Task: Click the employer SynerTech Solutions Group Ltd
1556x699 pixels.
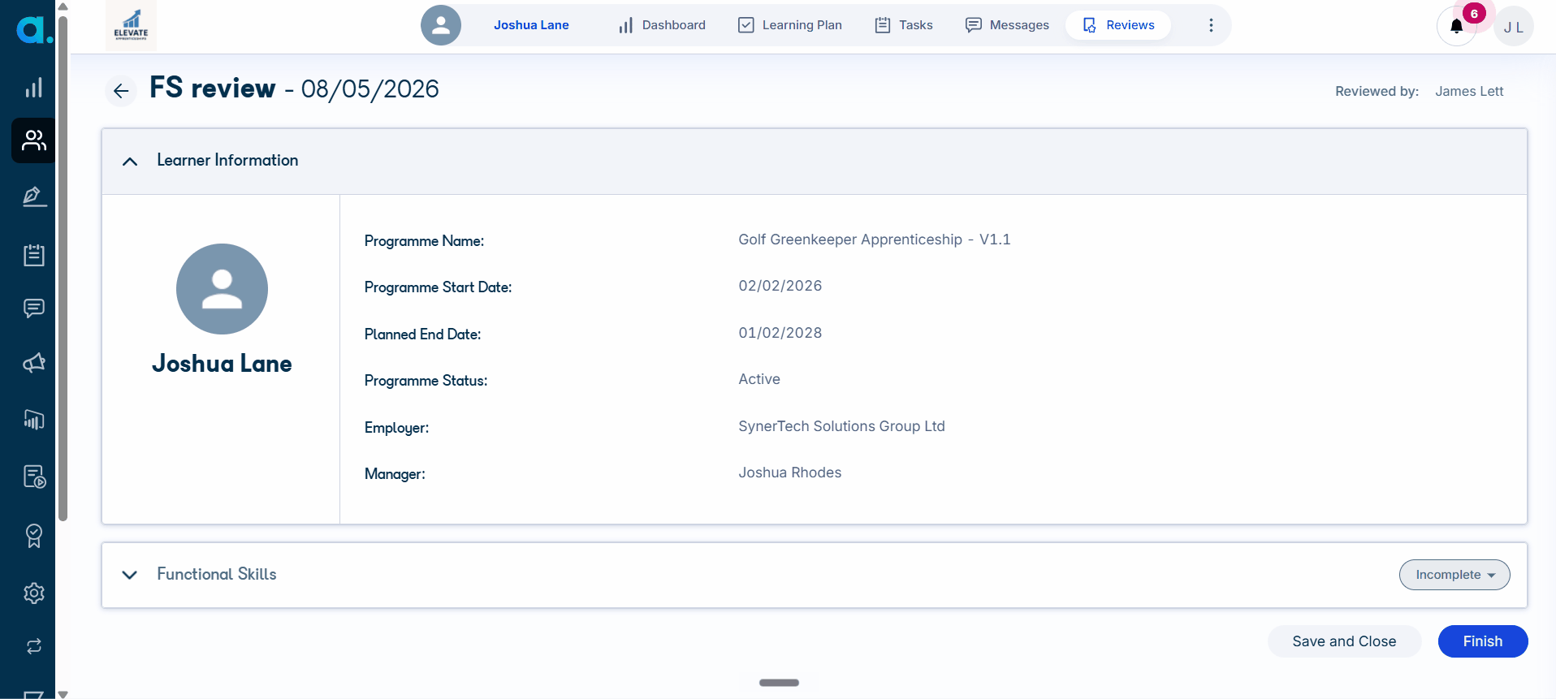Action: coord(841,426)
